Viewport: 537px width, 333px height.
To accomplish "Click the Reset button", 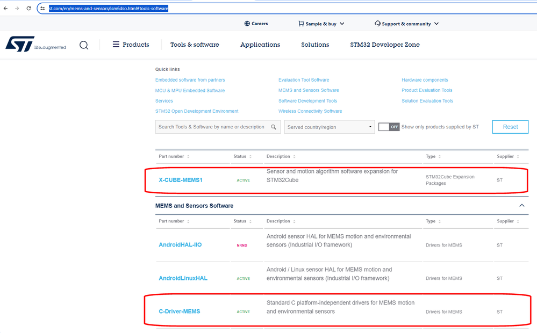I will click(x=510, y=127).
